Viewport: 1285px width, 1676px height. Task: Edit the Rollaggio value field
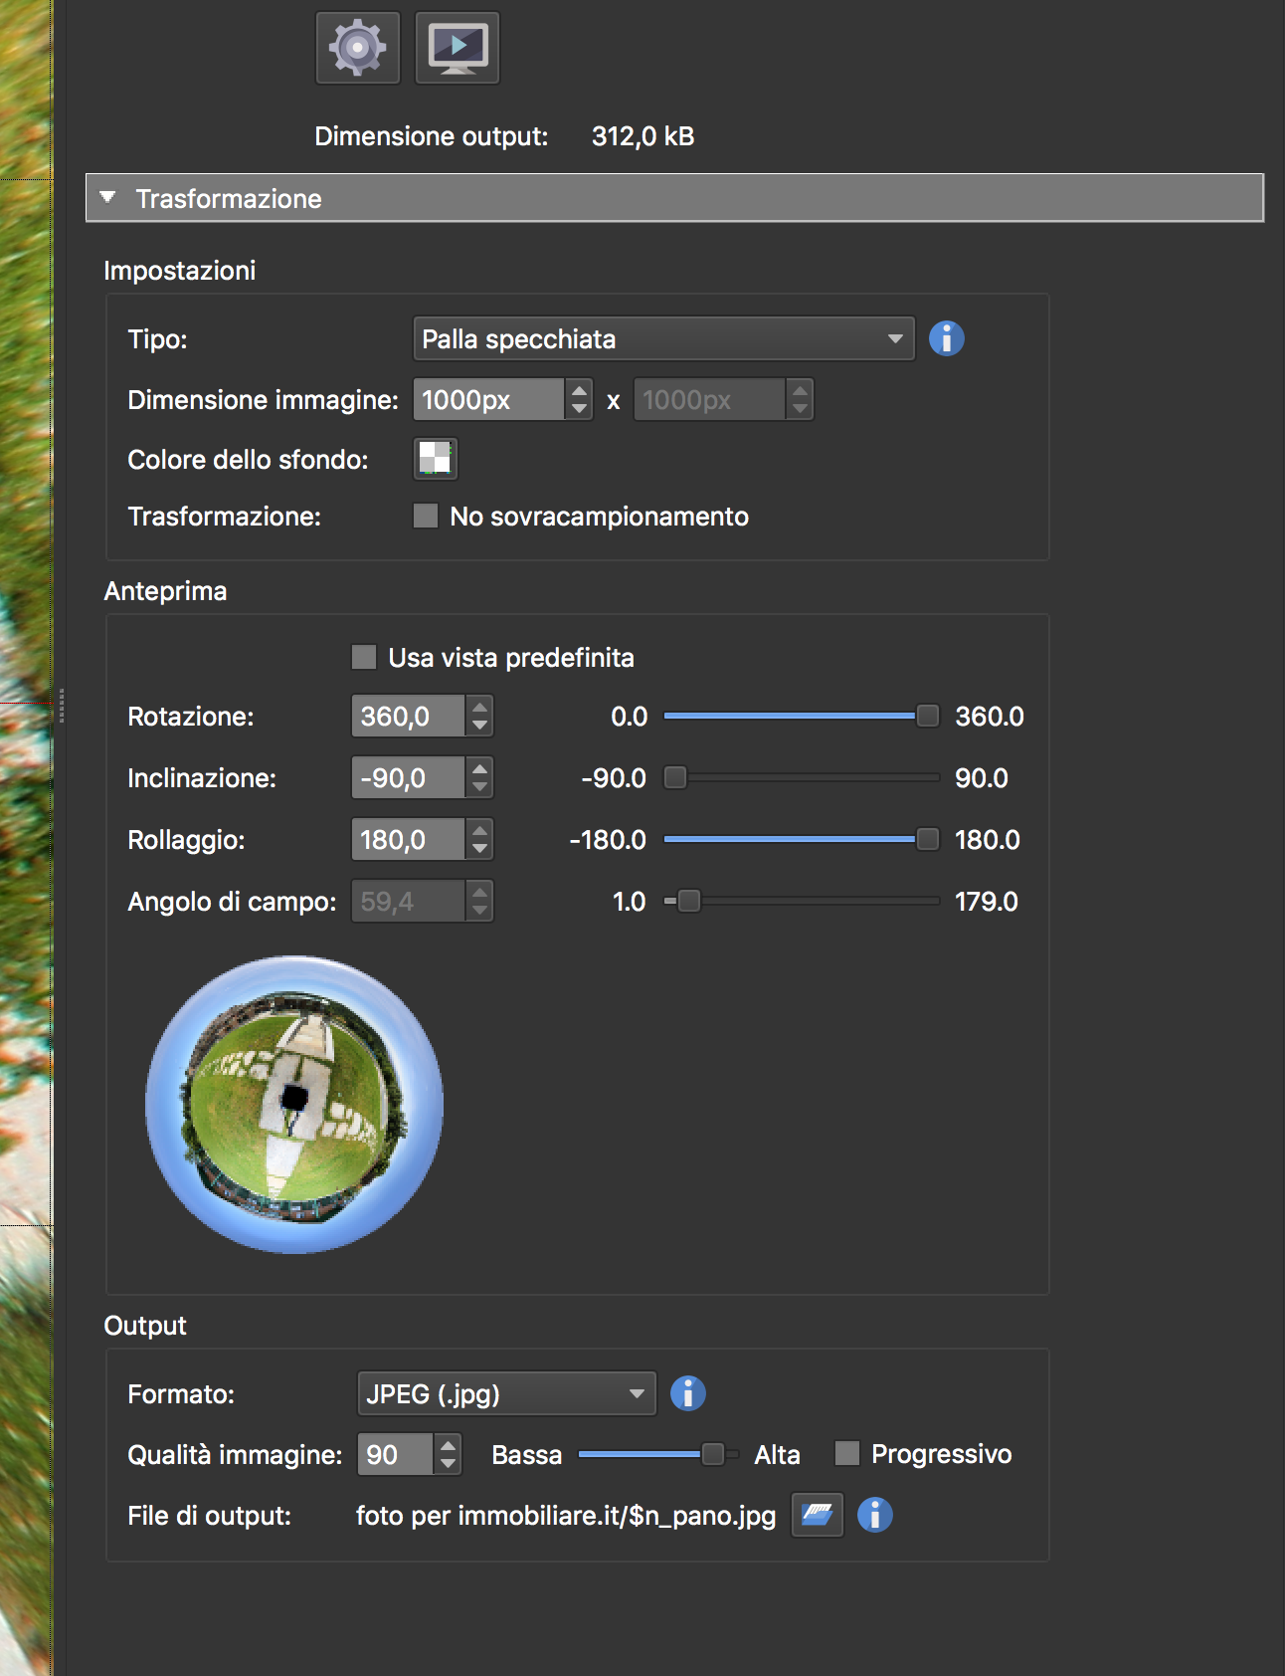pos(408,839)
